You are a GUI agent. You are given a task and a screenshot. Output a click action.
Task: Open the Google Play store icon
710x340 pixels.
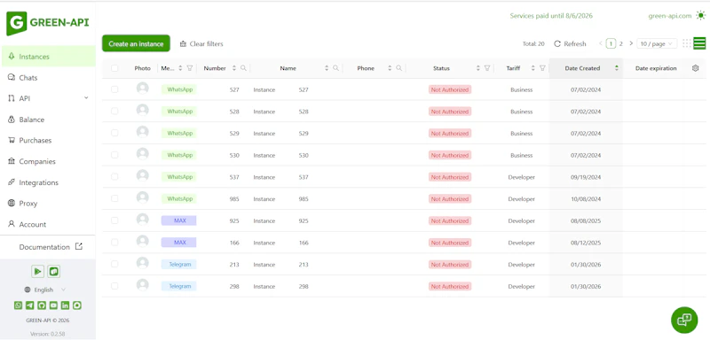click(37, 271)
